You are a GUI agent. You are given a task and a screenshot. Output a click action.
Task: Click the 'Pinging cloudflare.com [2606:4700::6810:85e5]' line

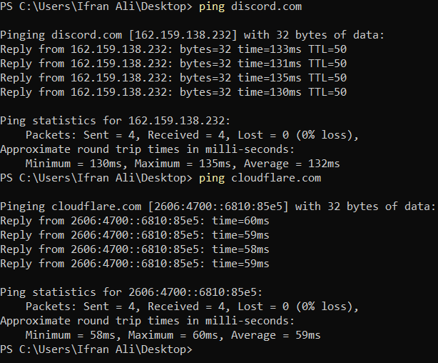(218, 207)
